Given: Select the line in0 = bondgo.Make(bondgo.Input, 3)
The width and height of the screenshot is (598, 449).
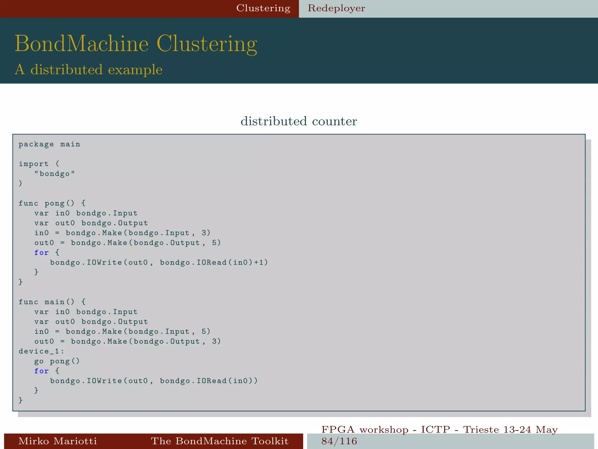Looking at the screenshot, I should pos(122,233).
